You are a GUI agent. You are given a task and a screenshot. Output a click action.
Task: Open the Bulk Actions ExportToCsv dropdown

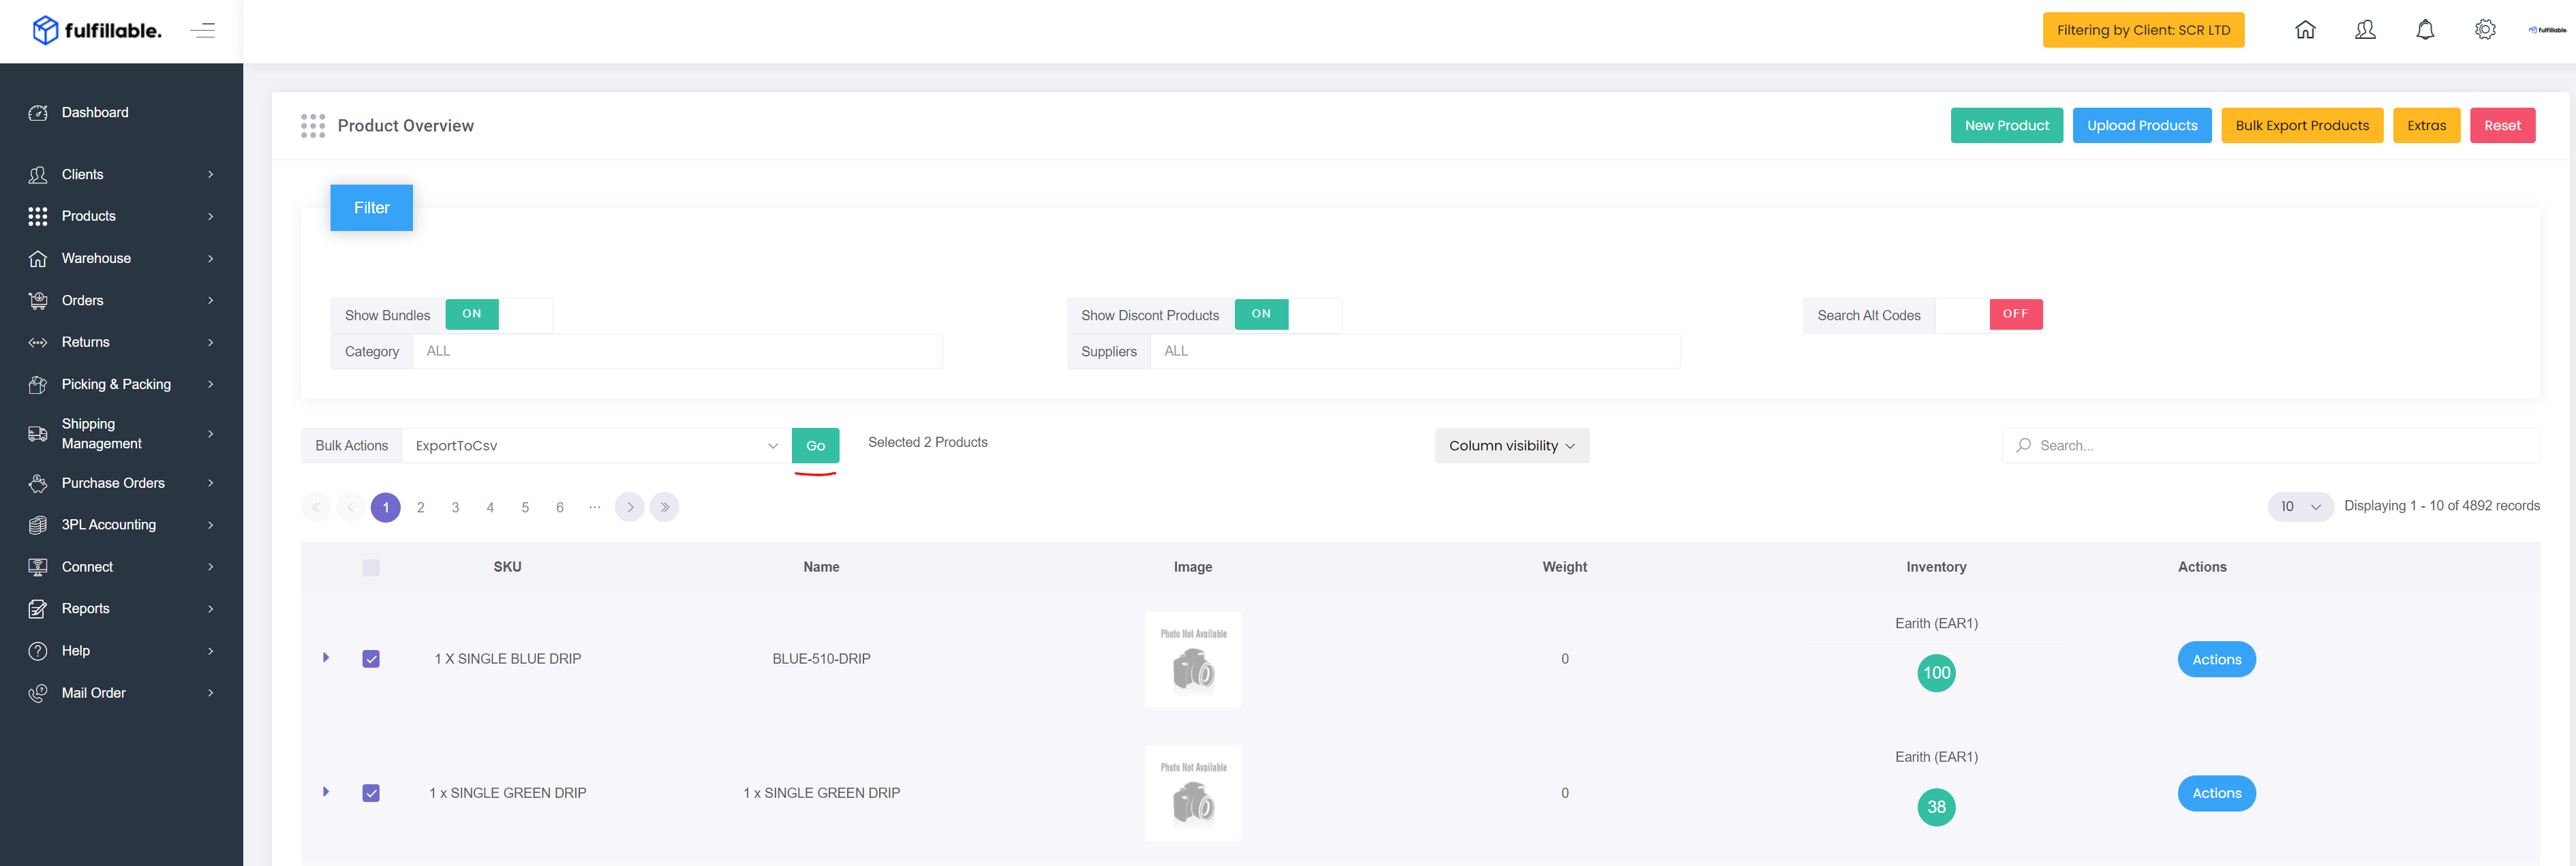tap(596, 446)
